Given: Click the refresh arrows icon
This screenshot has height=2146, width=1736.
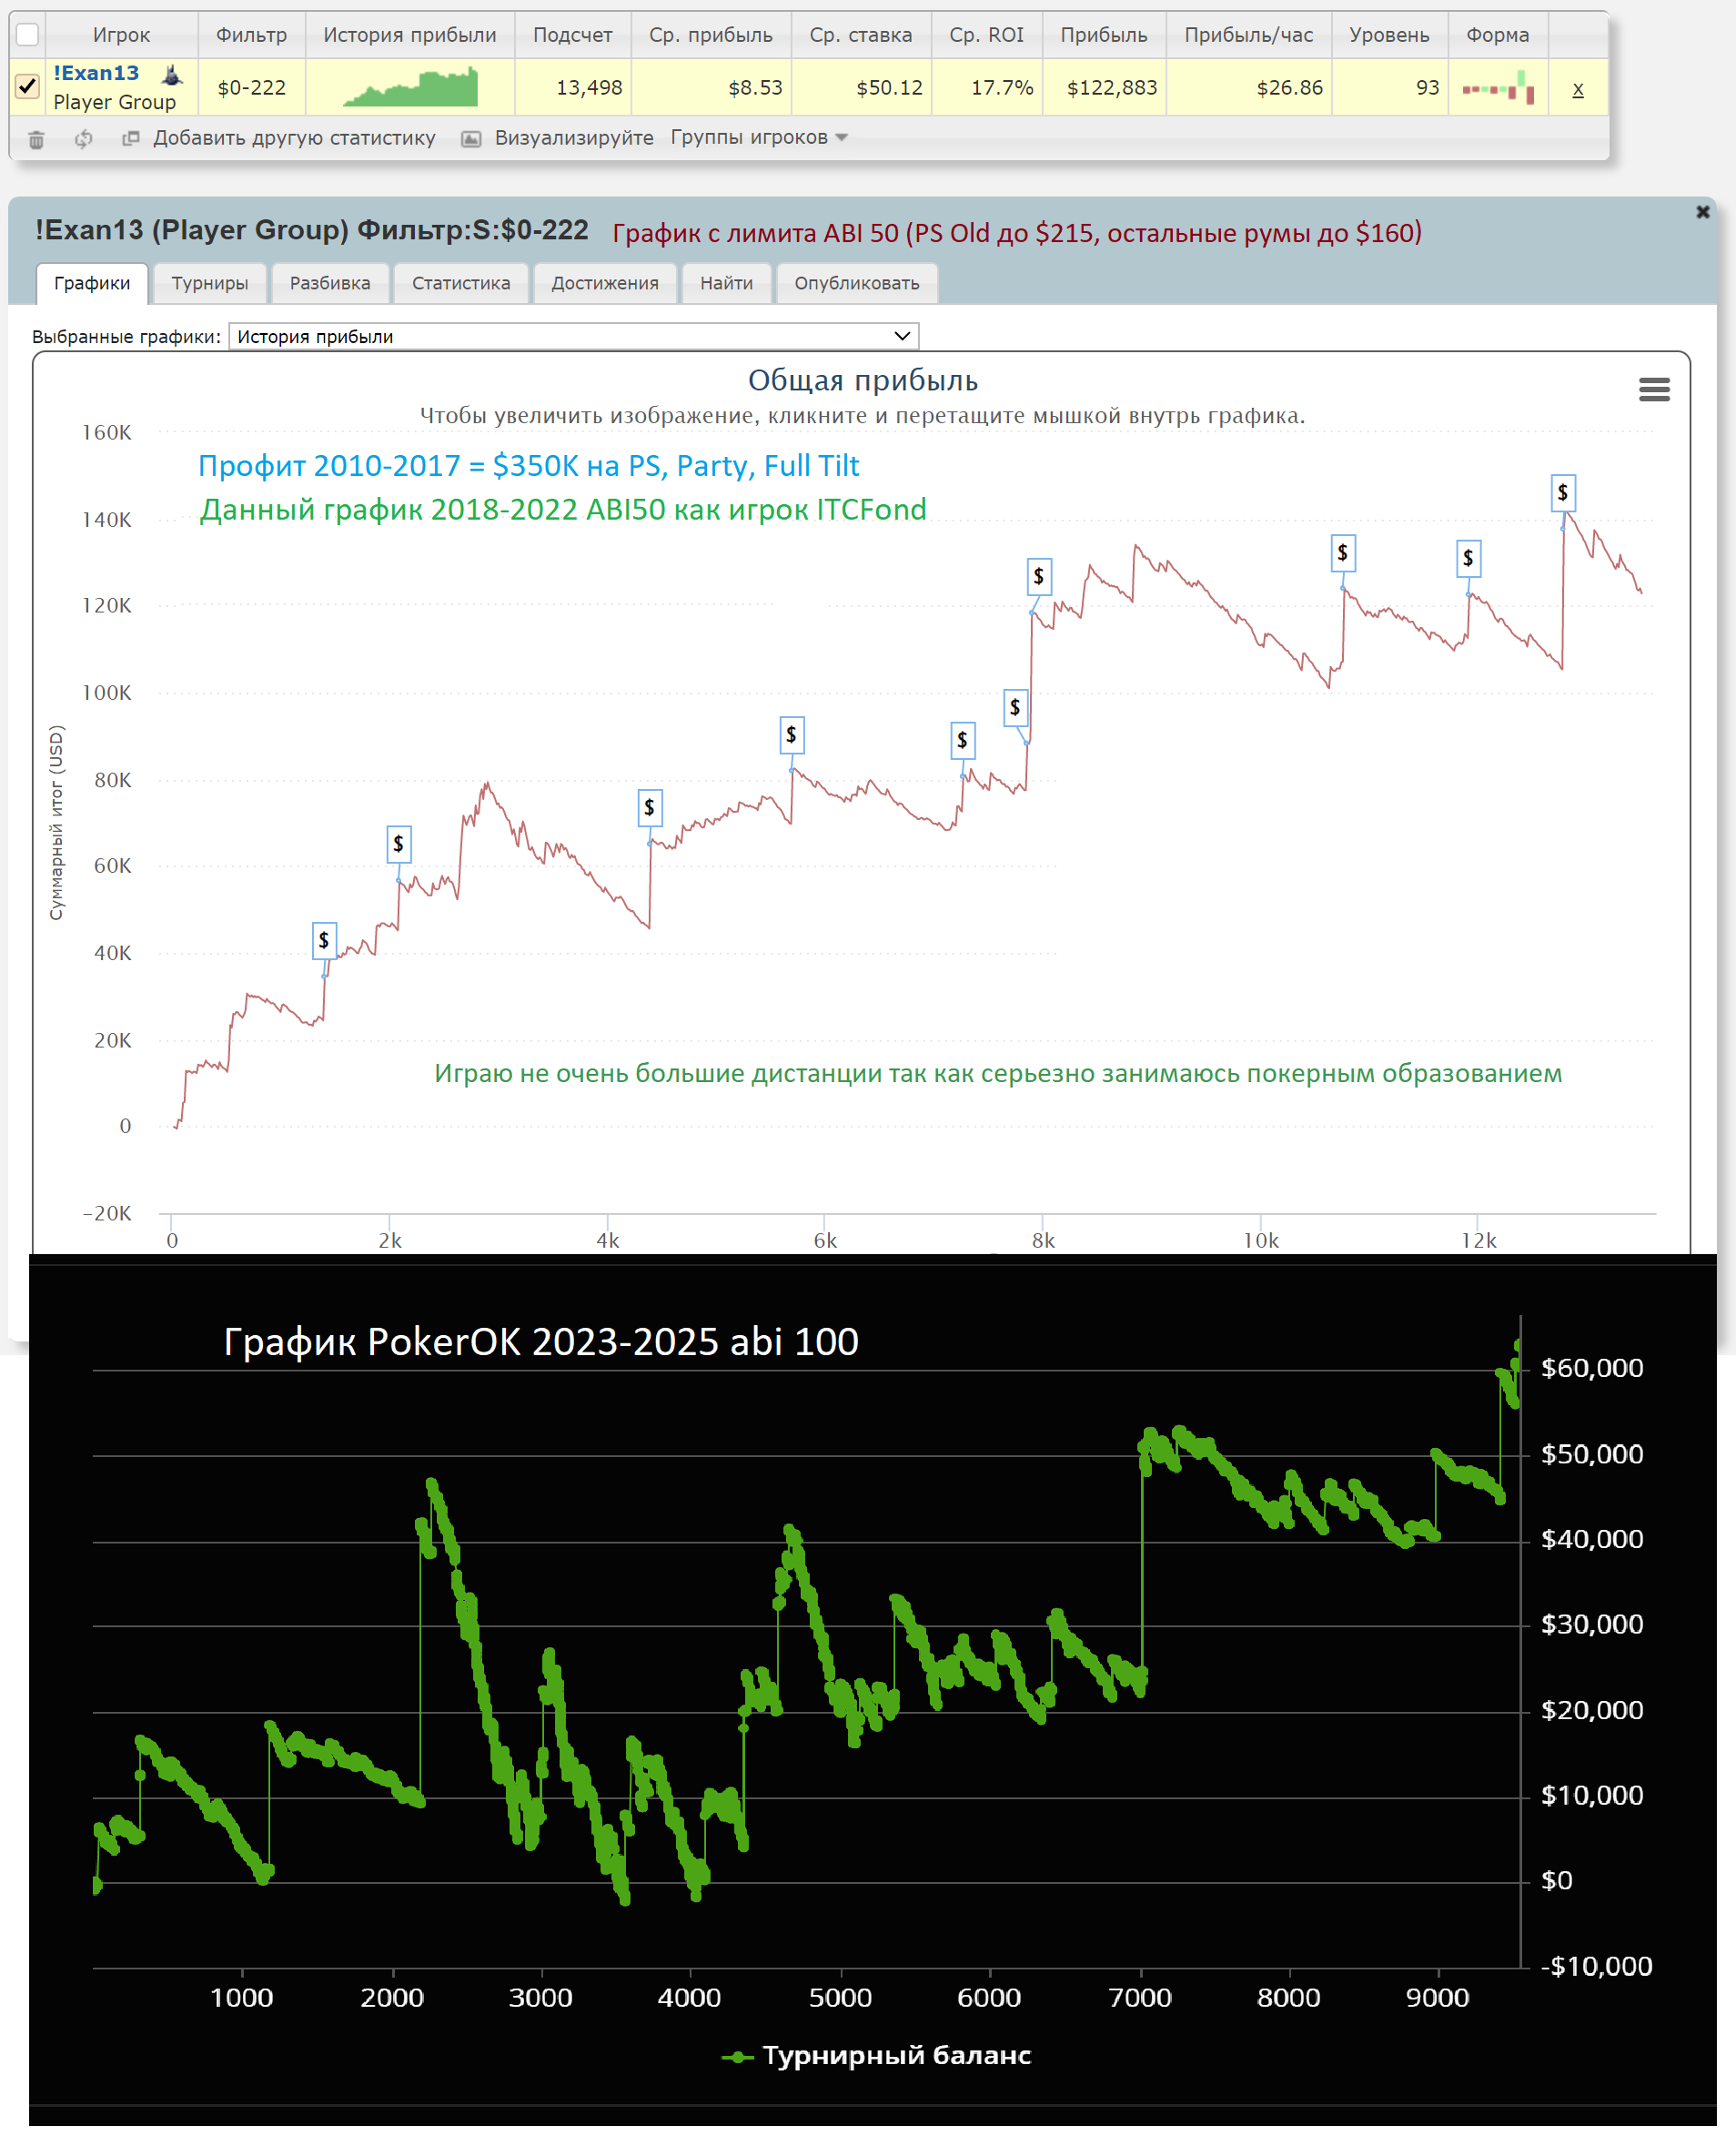Looking at the screenshot, I should pos(84,139).
